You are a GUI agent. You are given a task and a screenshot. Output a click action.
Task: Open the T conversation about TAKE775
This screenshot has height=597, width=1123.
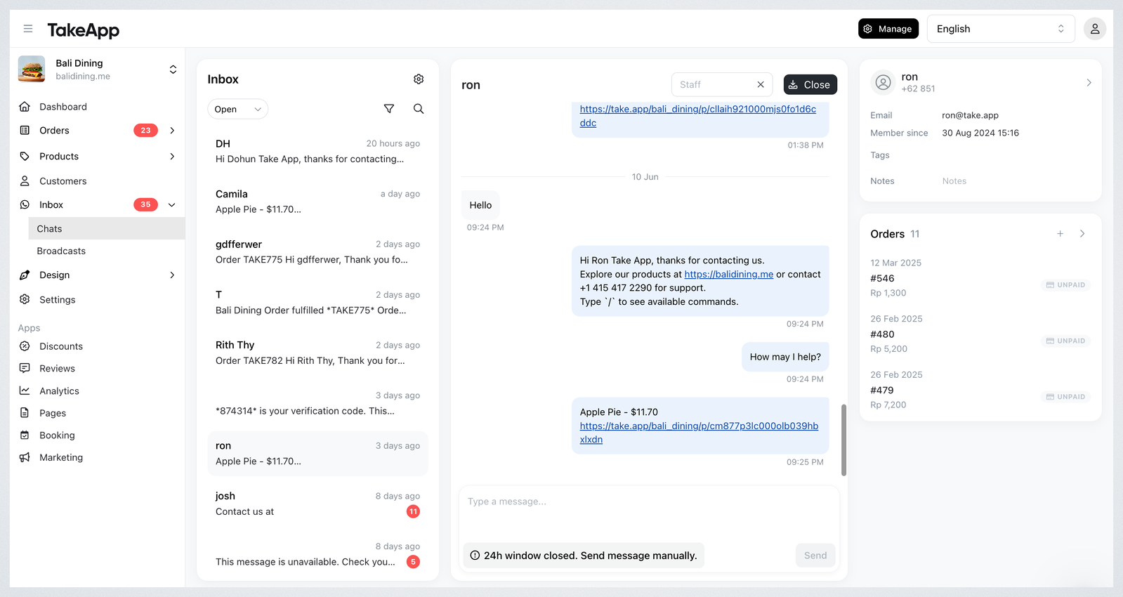coord(317,303)
